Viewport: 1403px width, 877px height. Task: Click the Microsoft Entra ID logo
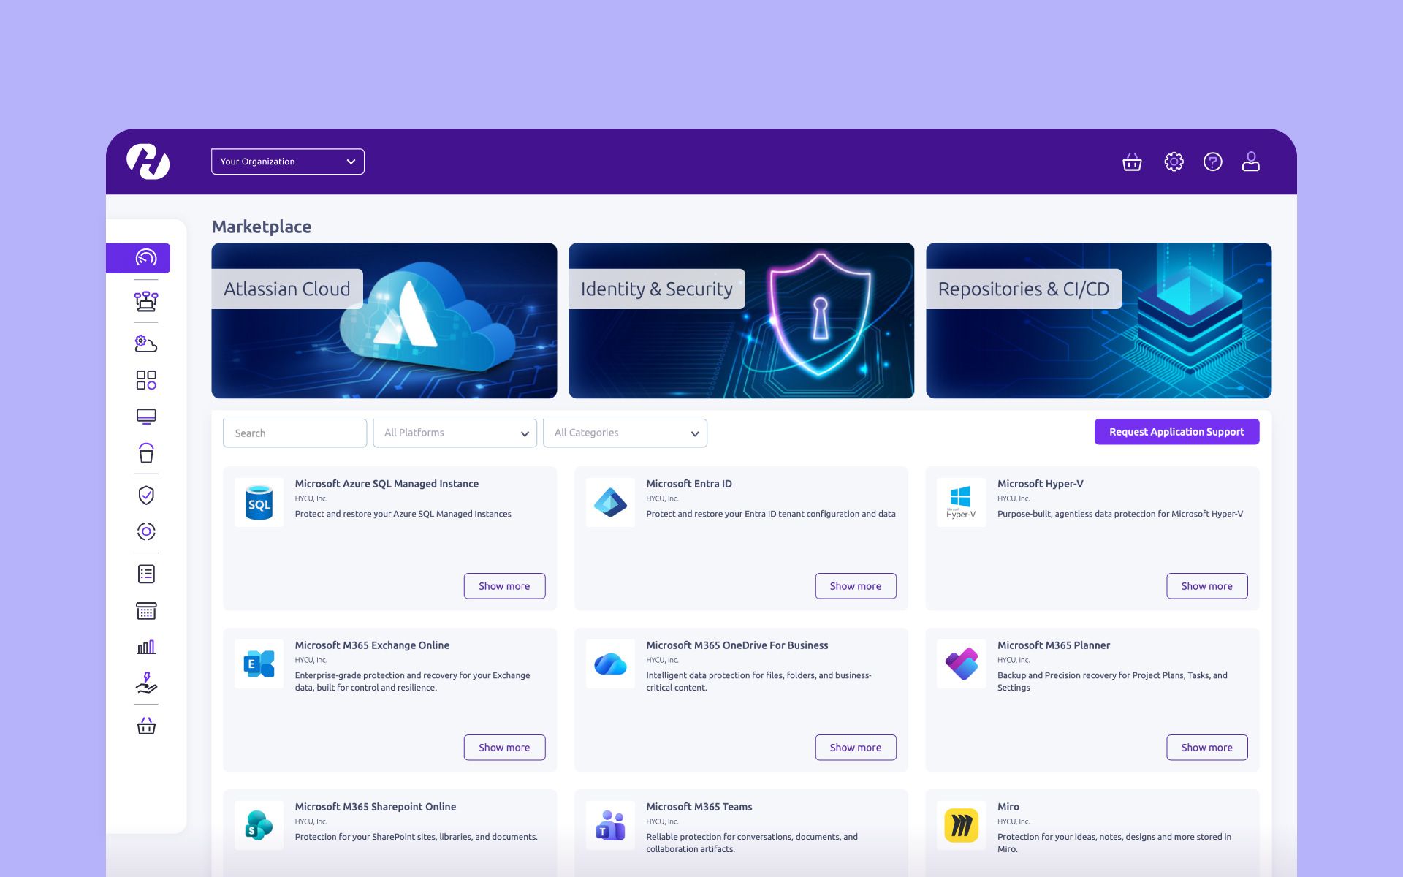tap(610, 502)
